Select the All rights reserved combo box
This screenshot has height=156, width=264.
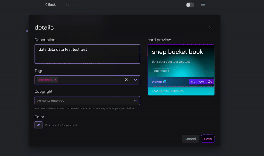point(82,100)
